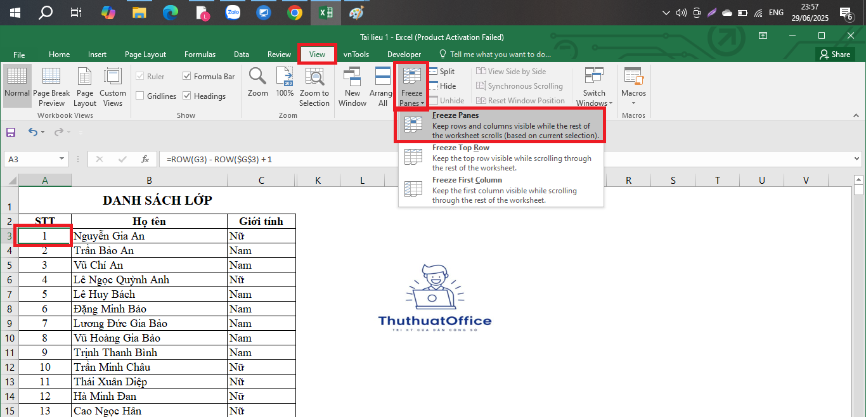Select cell with Lê Ngọc Quỳnh Anh
This screenshot has height=417, width=866.
pos(149,279)
